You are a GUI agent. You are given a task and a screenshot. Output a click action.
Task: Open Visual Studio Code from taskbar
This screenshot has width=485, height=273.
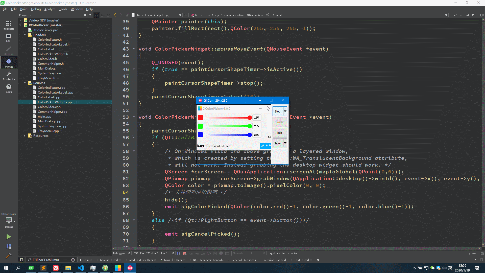coord(81,268)
